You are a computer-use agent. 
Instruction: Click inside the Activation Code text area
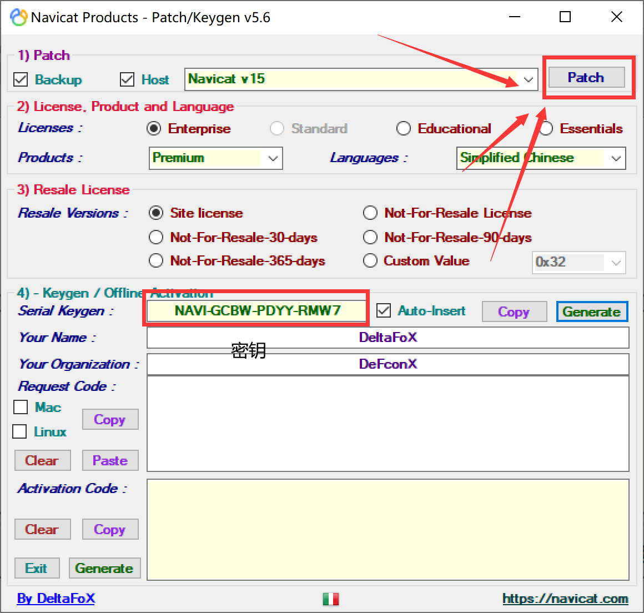coord(388,530)
